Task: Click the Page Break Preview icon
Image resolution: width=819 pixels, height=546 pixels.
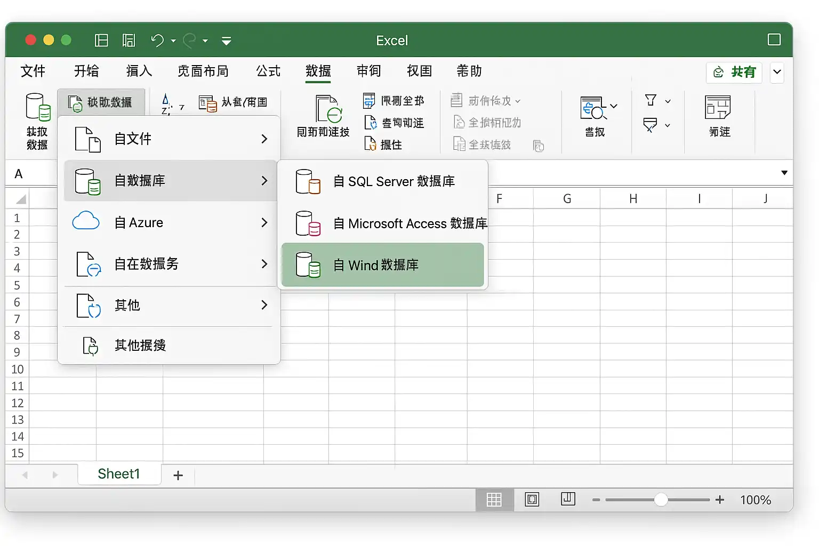Action: click(568, 499)
